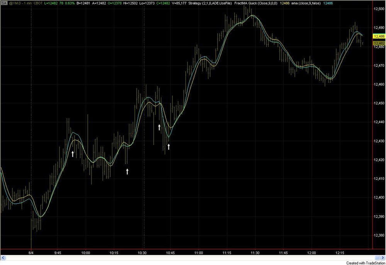Click the 12,380 price axis label

coord(379,235)
